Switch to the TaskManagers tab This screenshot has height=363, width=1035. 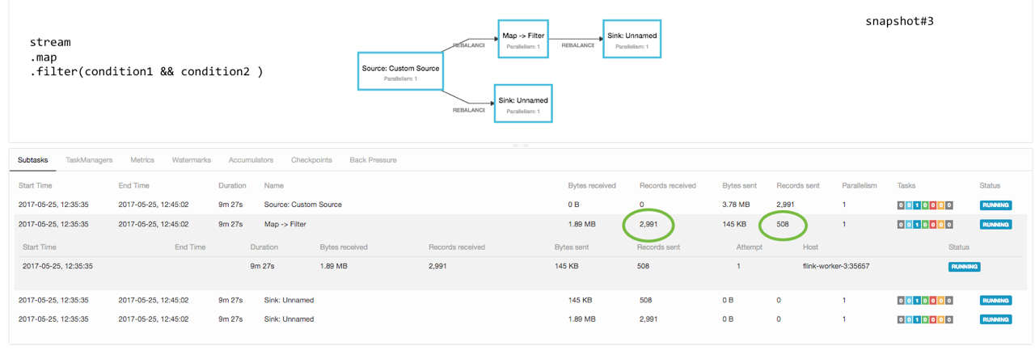pyautogui.click(x=89, y=160)
